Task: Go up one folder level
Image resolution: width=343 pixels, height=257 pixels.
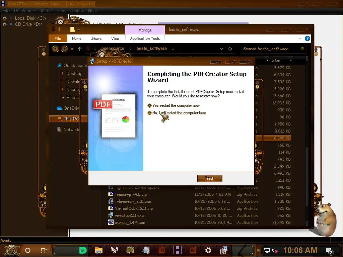Action: click(x=80, y=49)
